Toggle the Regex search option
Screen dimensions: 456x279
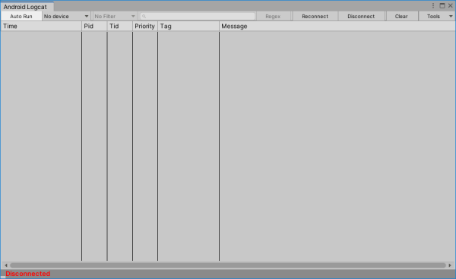[x=273, y=16]
